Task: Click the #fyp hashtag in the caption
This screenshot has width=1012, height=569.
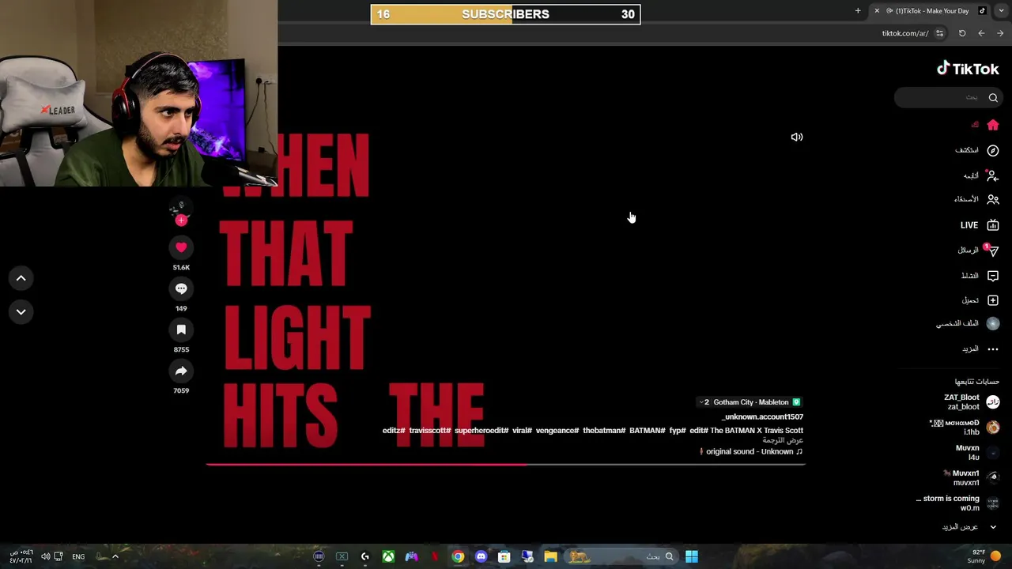Action: click(x=678, y=431)
